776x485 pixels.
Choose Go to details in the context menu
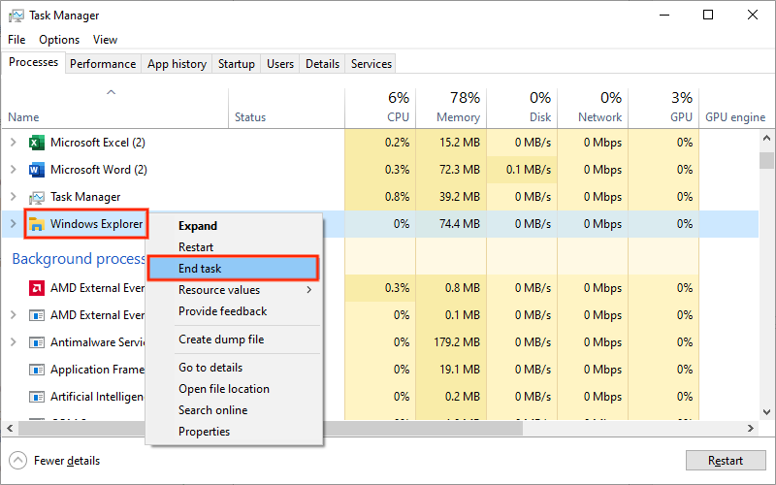234,368
